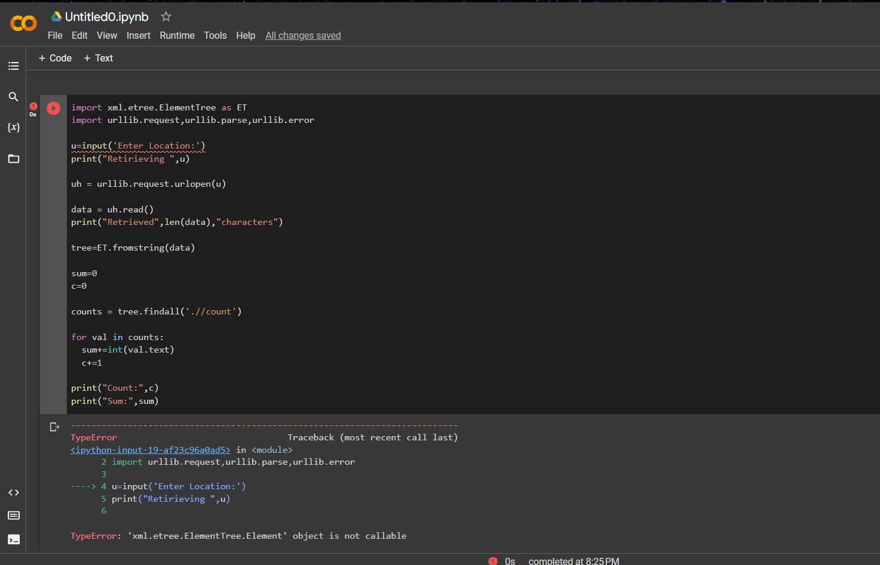This screenshot has width=880, height=565.
Task: Open the File menu
Action: point(54,35)
